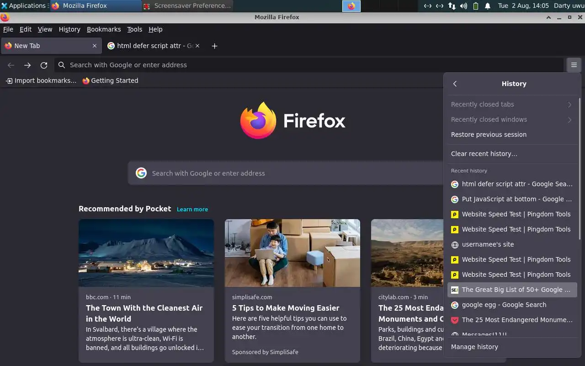Switch to html defer script attr tab
This screenshot has width=585, height=366.
pyautogui.click(x=154, y=46)
